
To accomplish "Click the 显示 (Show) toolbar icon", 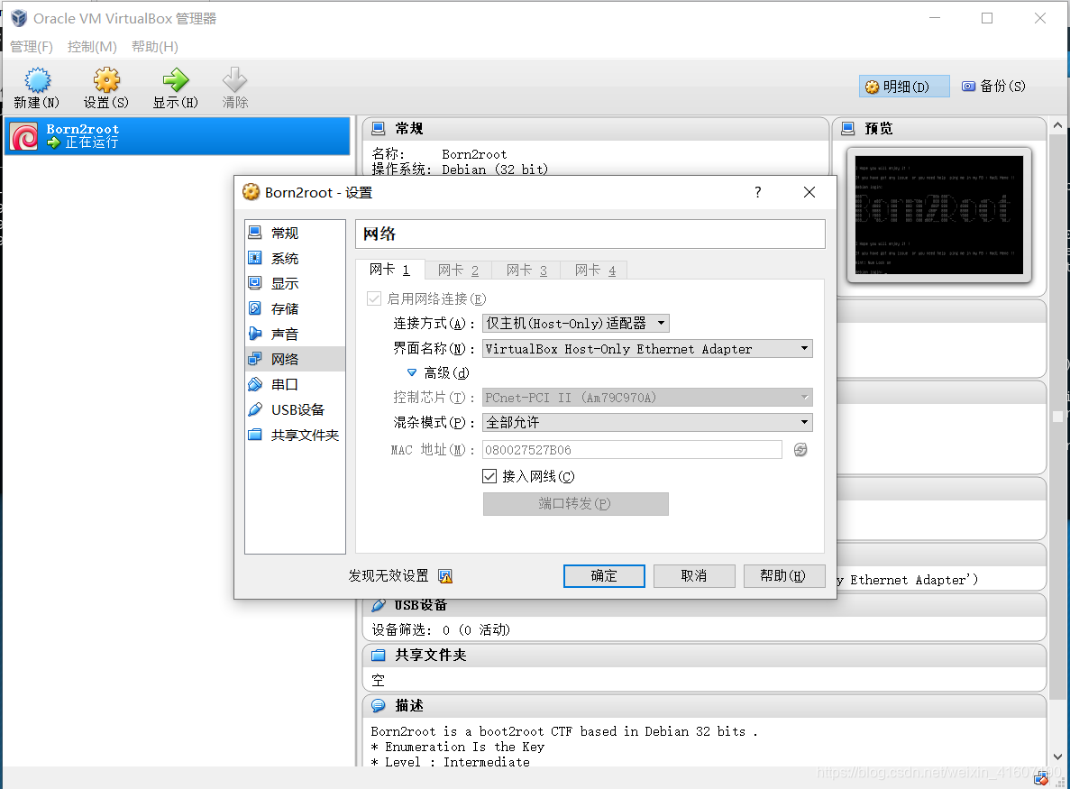I will click(x=174, y=87).
